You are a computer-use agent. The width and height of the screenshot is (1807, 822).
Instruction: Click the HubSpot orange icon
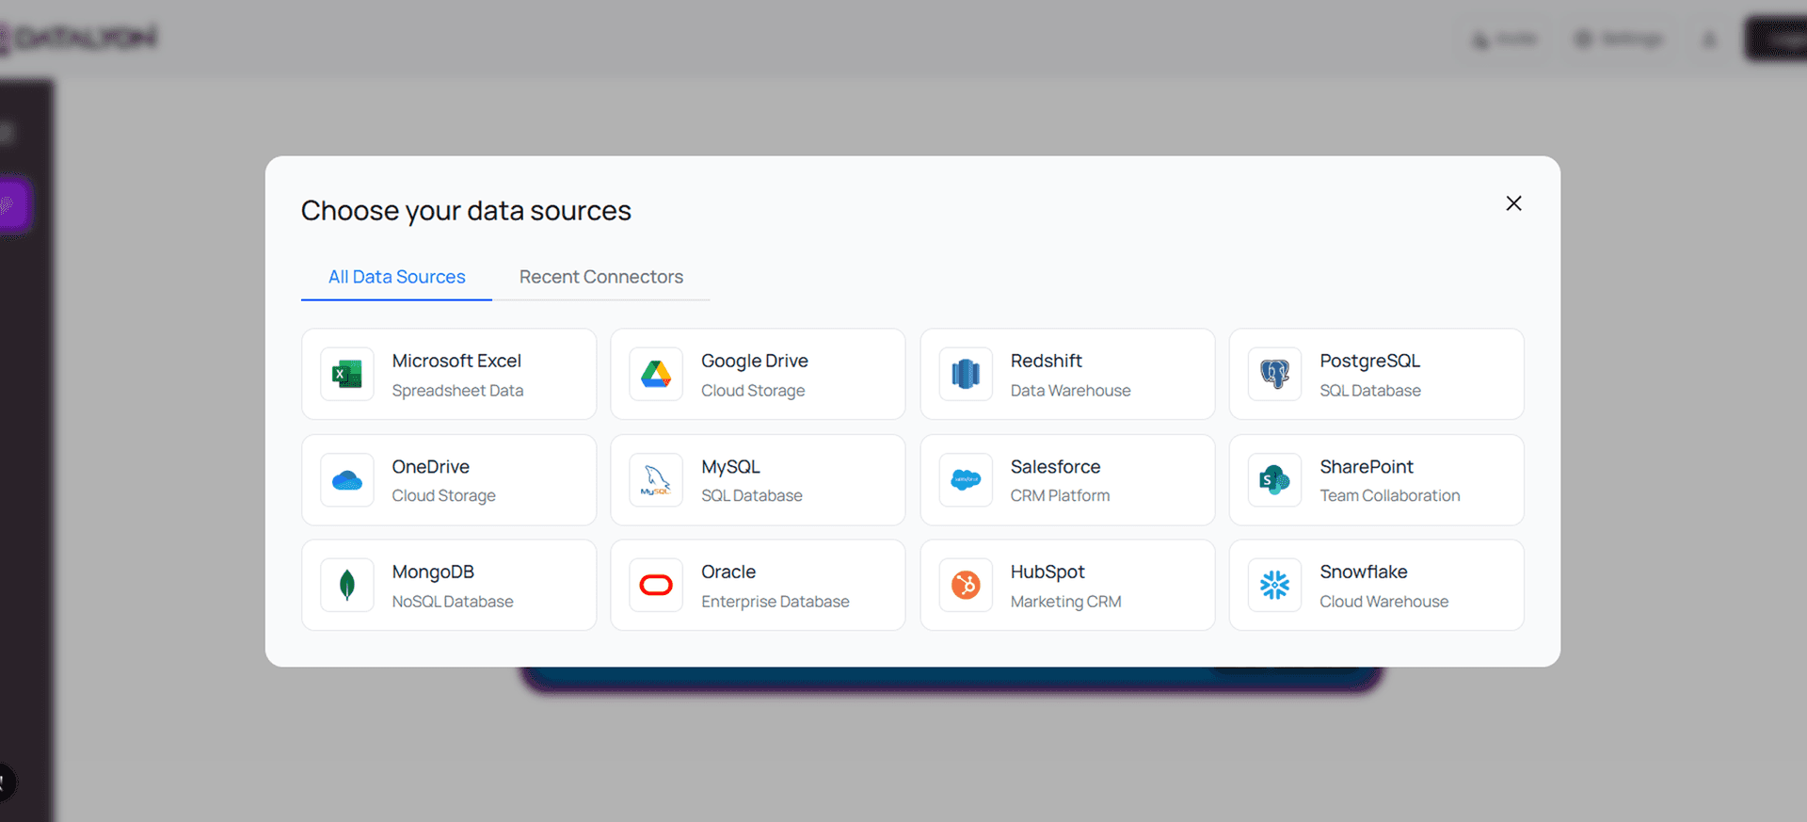[x=966, y=586]
